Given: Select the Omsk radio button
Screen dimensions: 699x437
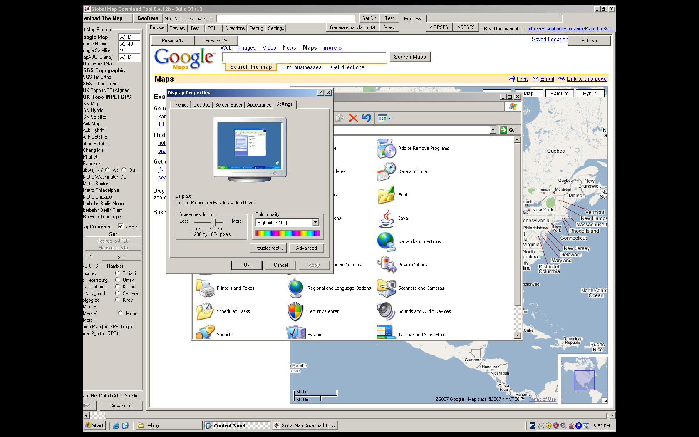Looking at the screenshot, I should (117, 280).
